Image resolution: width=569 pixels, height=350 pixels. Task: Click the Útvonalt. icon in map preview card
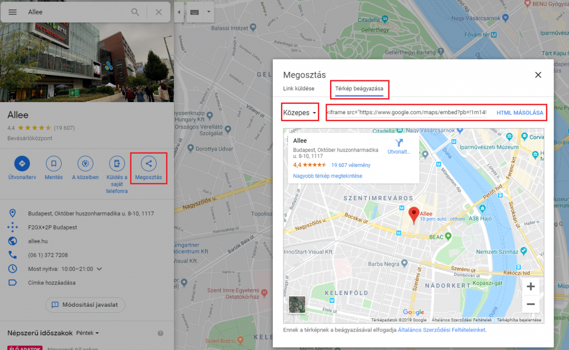[x=398, y=143]
